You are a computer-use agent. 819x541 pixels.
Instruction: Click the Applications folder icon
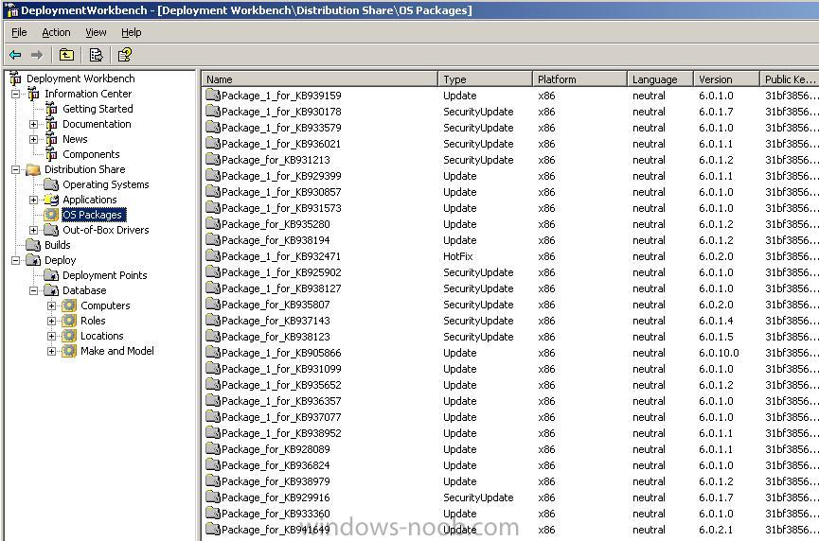click(51, 200)
